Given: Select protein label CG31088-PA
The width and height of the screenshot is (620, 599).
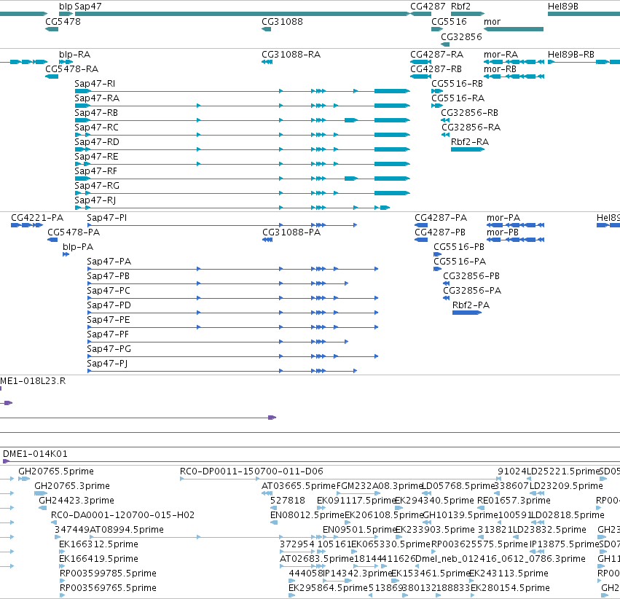Looking at the screenshot, I should pos(291,232).
